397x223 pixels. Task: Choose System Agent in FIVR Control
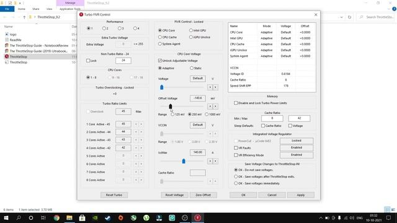pyautogui.click(x=160, y=44)
